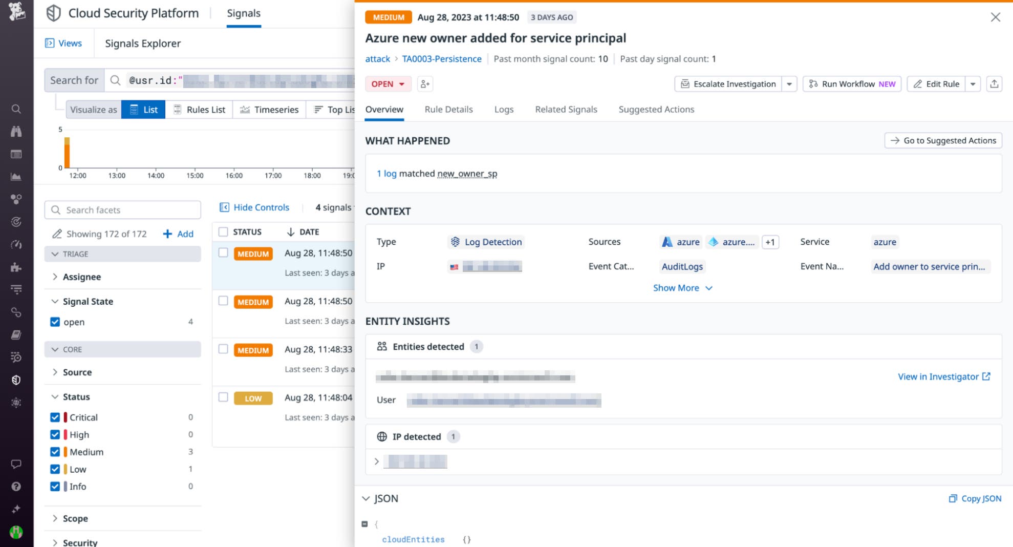Switch to the Rule Details tab
Image resolution: width=1013 pixels, height=547 pixels.
pyautogui.click(x=448, y=109)
